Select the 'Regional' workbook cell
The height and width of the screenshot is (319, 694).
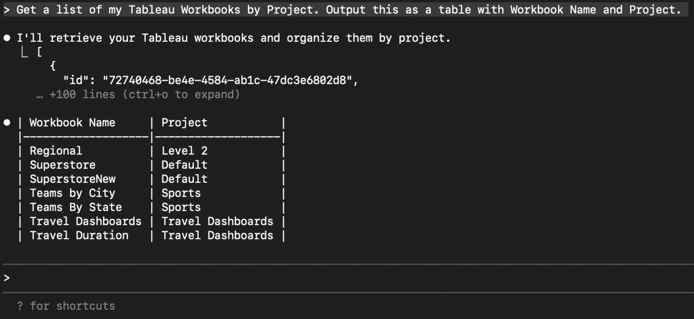click(x=56, y=151)
